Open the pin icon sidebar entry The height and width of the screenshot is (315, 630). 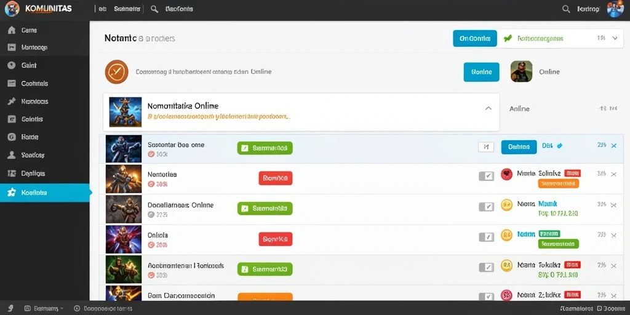(12, 102)
